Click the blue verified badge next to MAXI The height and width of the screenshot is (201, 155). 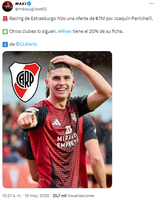(29, 4)
